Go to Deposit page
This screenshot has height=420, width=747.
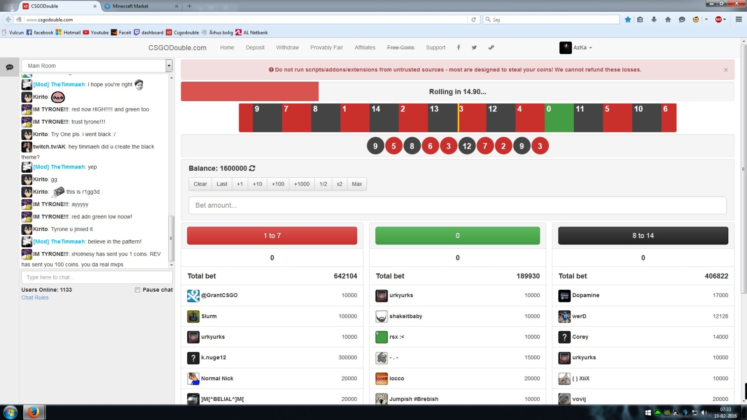click(x=255, y=48)
